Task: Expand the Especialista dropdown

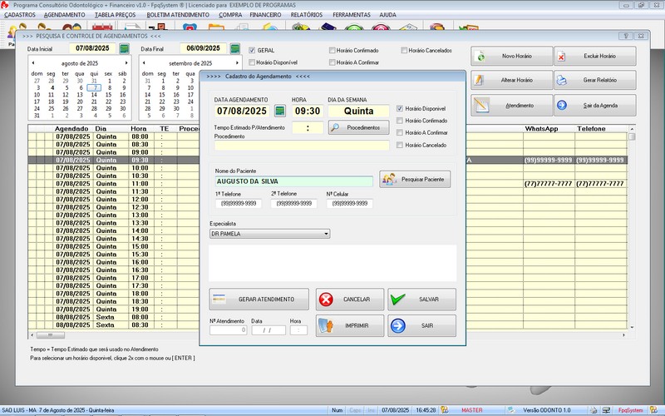Action: point(326,234)
